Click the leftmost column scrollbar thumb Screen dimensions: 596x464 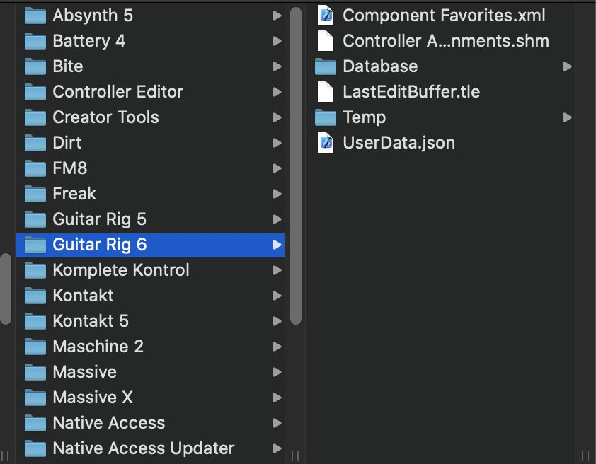click(x=6, y=289)
